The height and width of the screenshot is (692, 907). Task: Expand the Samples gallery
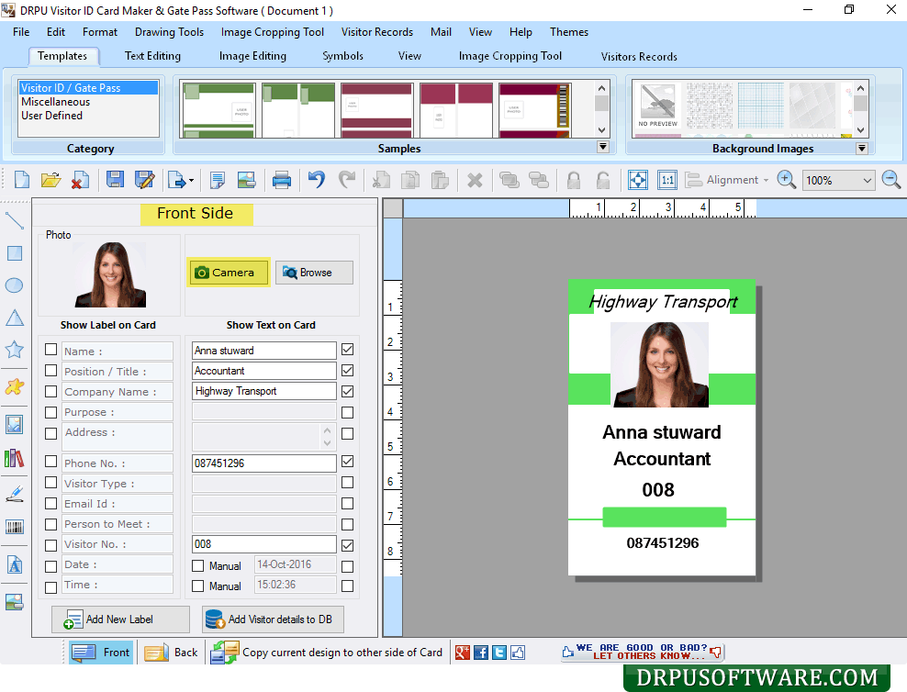603,147
